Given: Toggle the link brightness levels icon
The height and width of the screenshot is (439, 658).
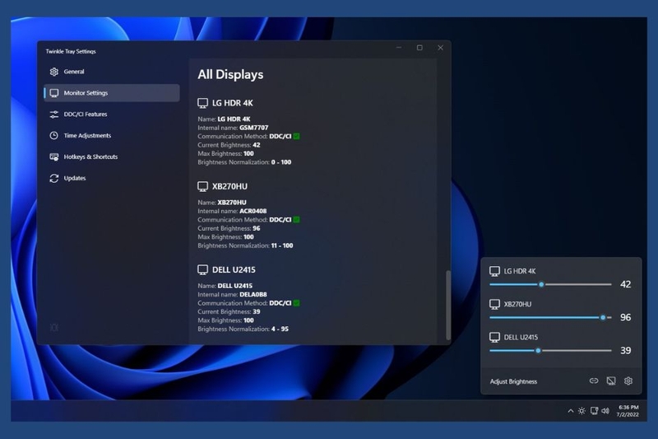Looking at the screenshot, I should [x=594, y=381].
